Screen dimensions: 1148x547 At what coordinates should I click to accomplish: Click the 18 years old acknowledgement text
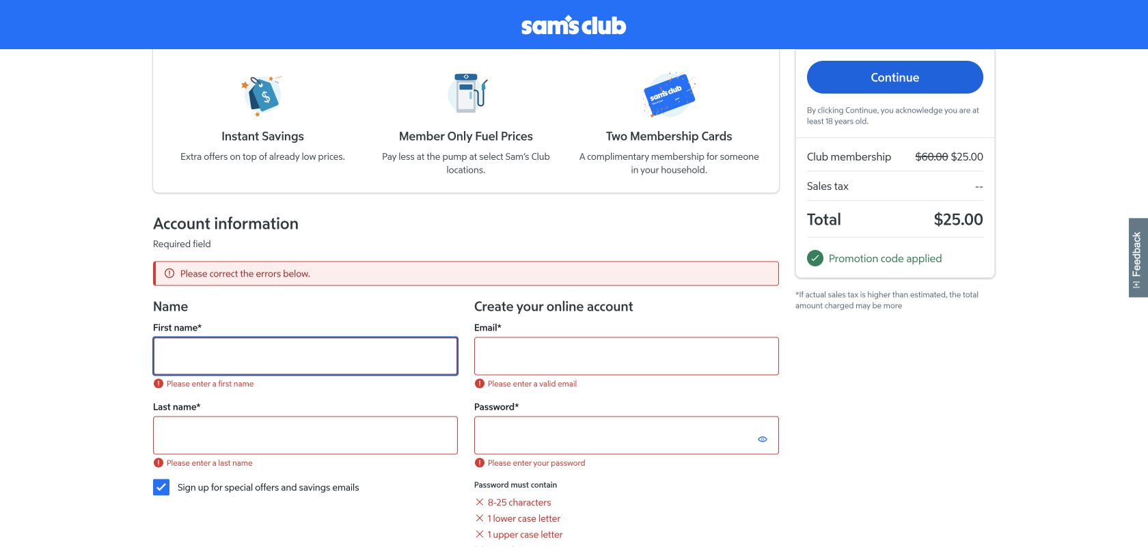pyautogui.click(x=892, y=115)
